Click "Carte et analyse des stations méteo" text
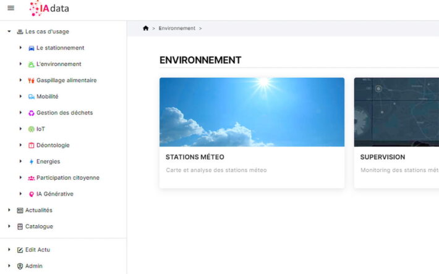The height and width of the screenshot is (274, 439). point(216,170)
